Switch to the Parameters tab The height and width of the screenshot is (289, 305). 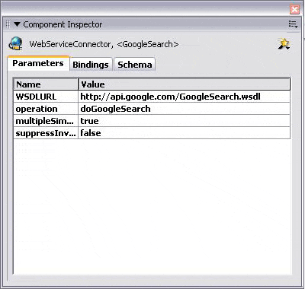(38, 63)
